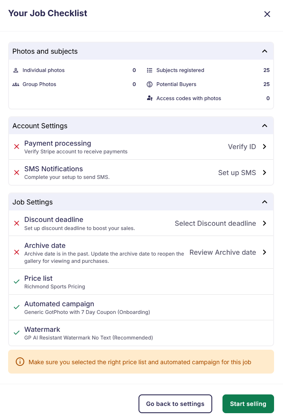The image size is (283, 417).
Task: Select Discount deadline for the job
Action: [x=216, y=223]
